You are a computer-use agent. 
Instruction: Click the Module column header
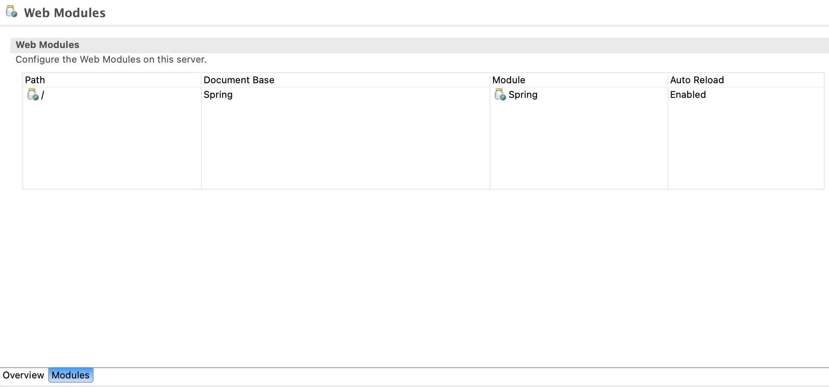tap(579, 80)
